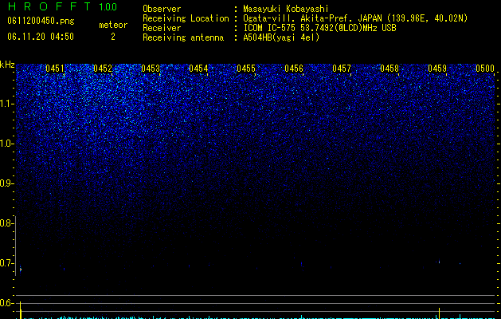Click the observer name Masayuki Kobayashi
Image resolution: width=501 pixels, height=319 pixels.
(x=286, y=9)
